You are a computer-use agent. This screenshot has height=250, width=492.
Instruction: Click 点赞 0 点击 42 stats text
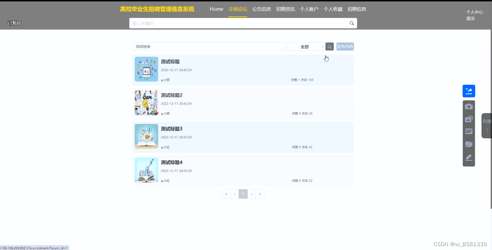pyautogui.click(x=302, y=147)
